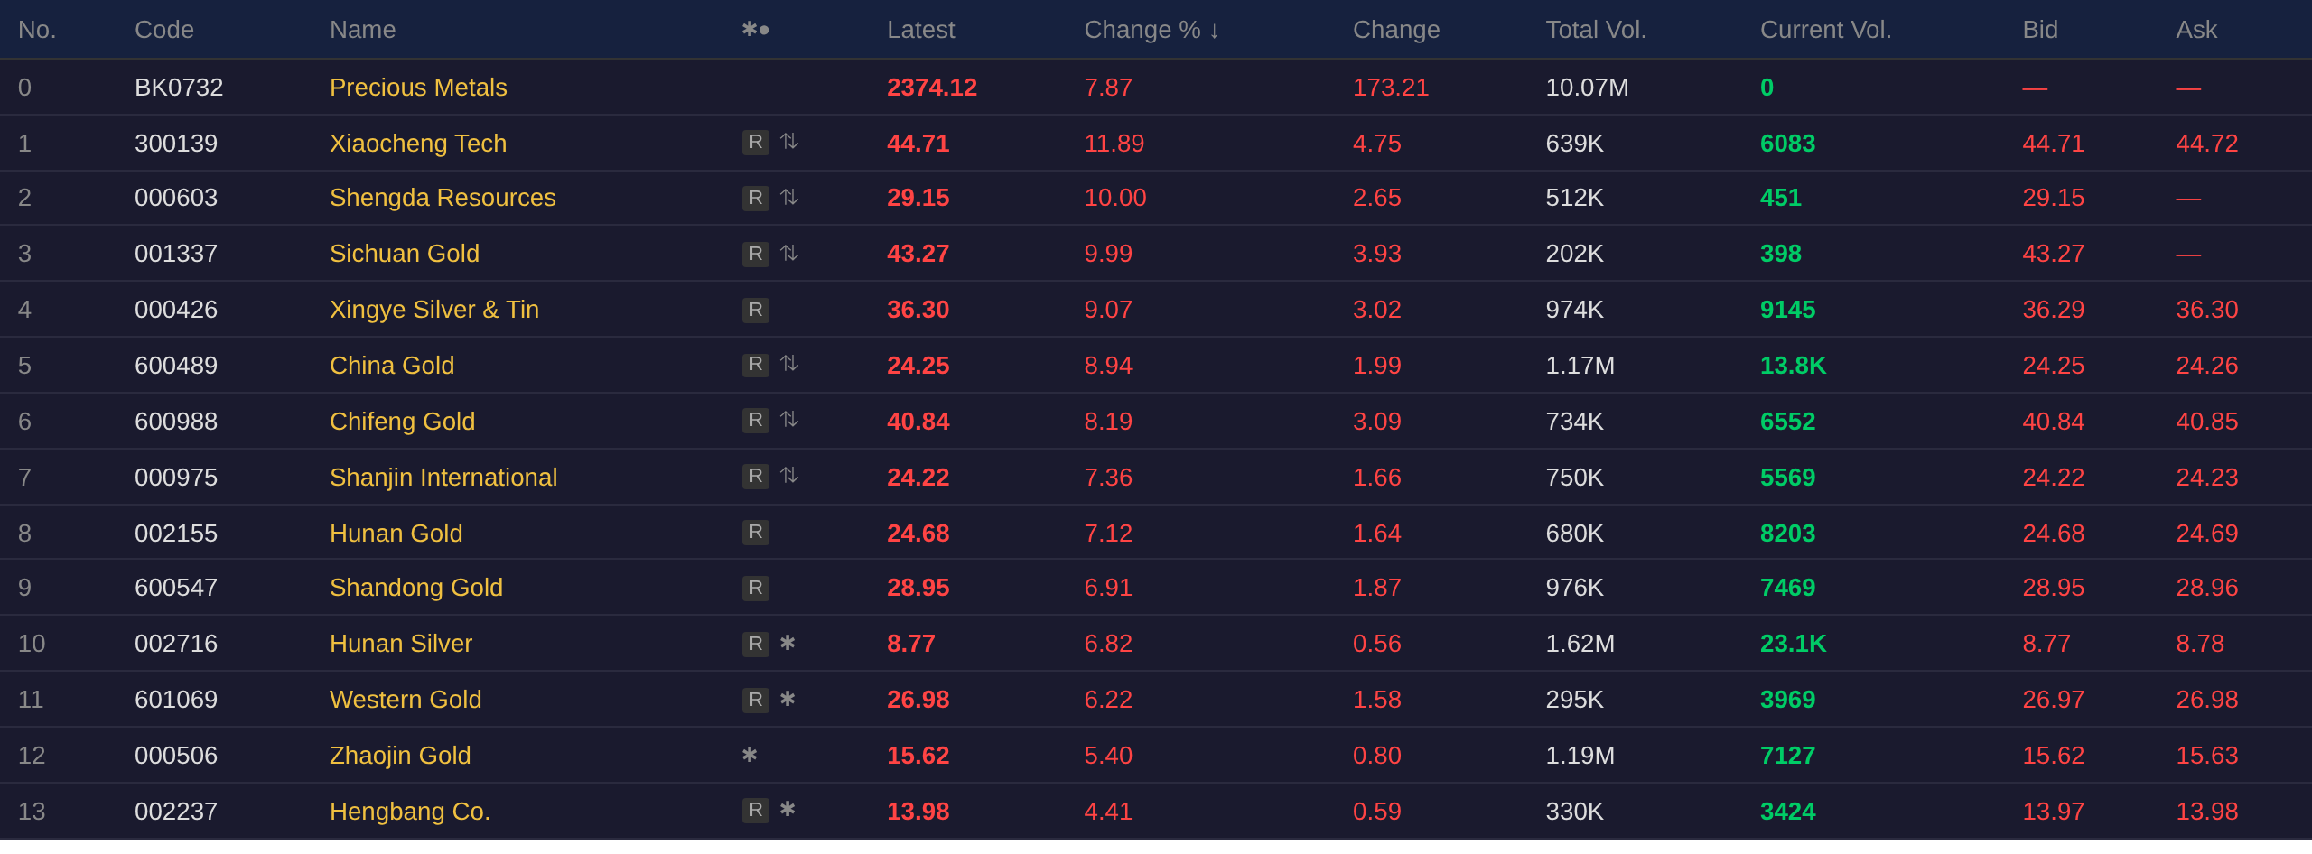Click the up-down arrows icon for China Gold
The height and width of the screenshot is (854, 2312).
[x=789, y=364]
